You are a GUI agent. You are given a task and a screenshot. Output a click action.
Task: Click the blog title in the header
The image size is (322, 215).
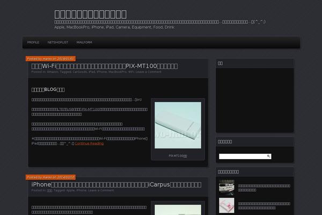tap(90, 15)
